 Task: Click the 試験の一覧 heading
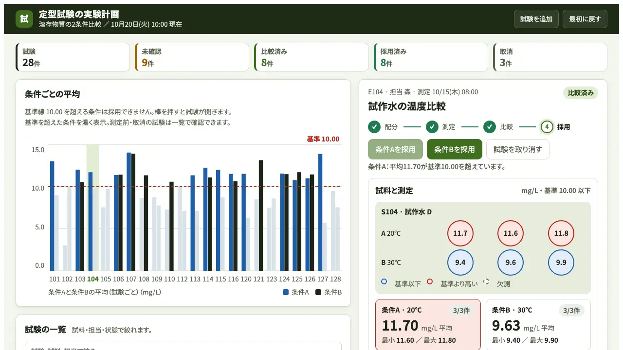click(45, 330)
